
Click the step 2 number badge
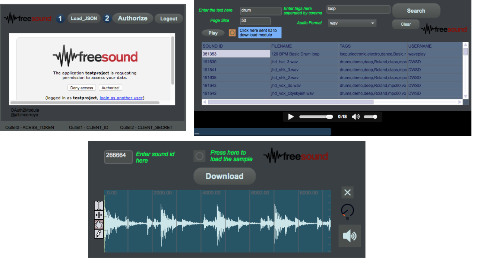click(107, 18)
